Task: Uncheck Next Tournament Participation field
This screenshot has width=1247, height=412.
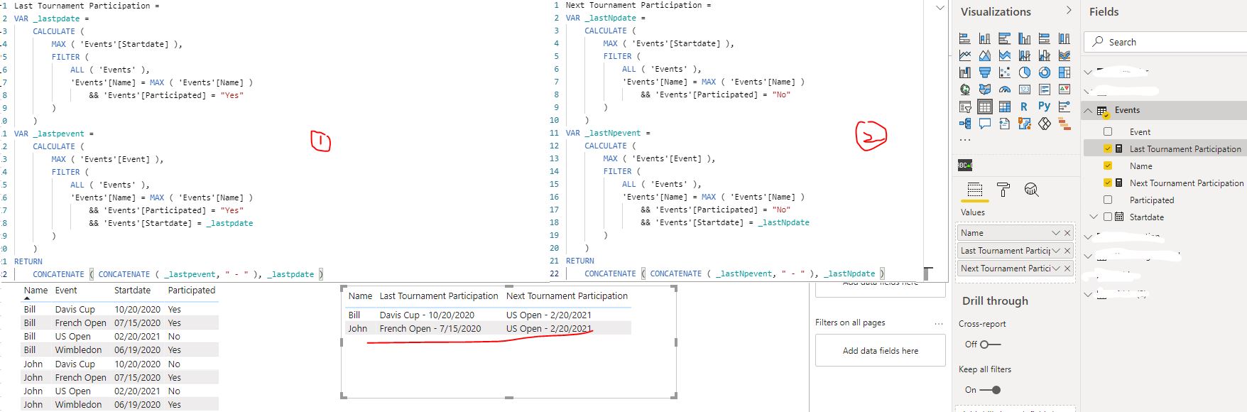Action: click(x=1108, y=183)
